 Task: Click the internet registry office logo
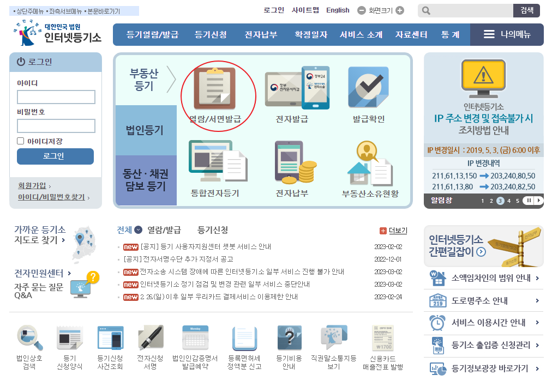click(57, 33)
